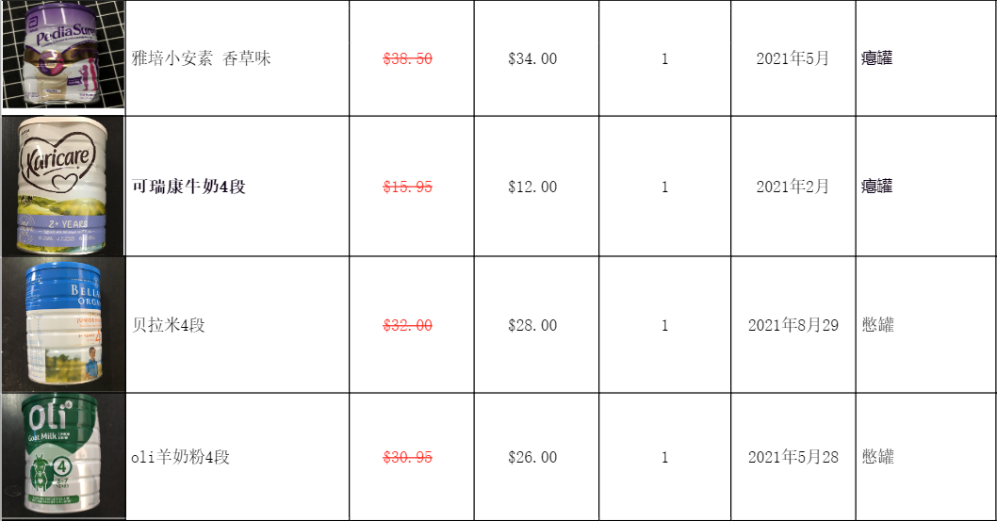Click the struck-through $15.95 price
Viewport: 997px width, 521px height.
407,187
